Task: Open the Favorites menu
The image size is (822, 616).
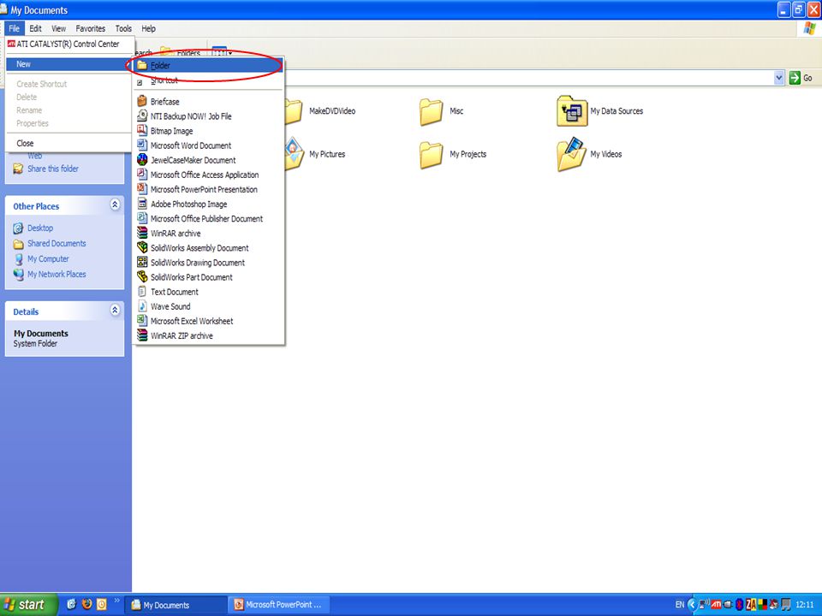Action: point(90,28)
